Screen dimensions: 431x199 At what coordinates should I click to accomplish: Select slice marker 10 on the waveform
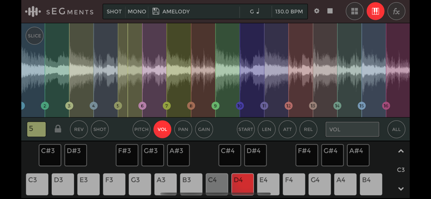pos(240,106)
